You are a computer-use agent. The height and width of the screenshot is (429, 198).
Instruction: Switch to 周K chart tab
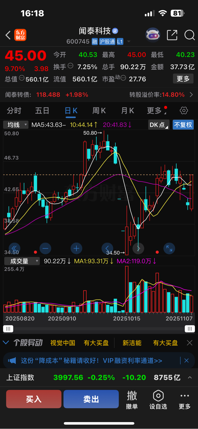pyautogui.click(x=99, y=111)
